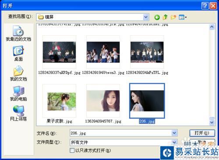Image resolution: width=219 pixels, height=160 pixels.
Task: Go to 桌面 in the places bar
Action: pyautogui.click(x=18, y=53)
